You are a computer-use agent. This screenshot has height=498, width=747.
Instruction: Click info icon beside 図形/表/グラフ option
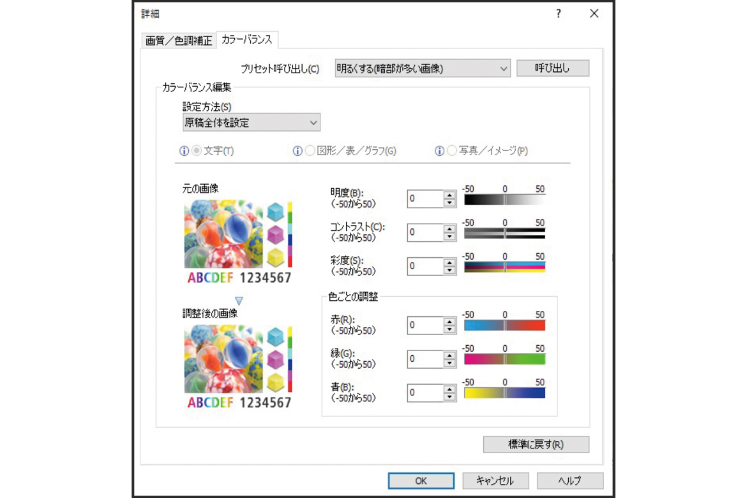(297, 151)
